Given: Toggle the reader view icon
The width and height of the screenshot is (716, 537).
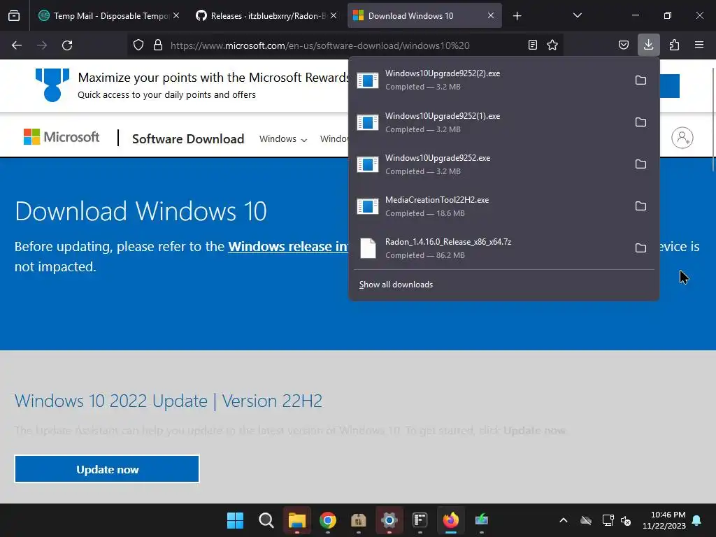Looking at the screenshot, I should [532, 45].
